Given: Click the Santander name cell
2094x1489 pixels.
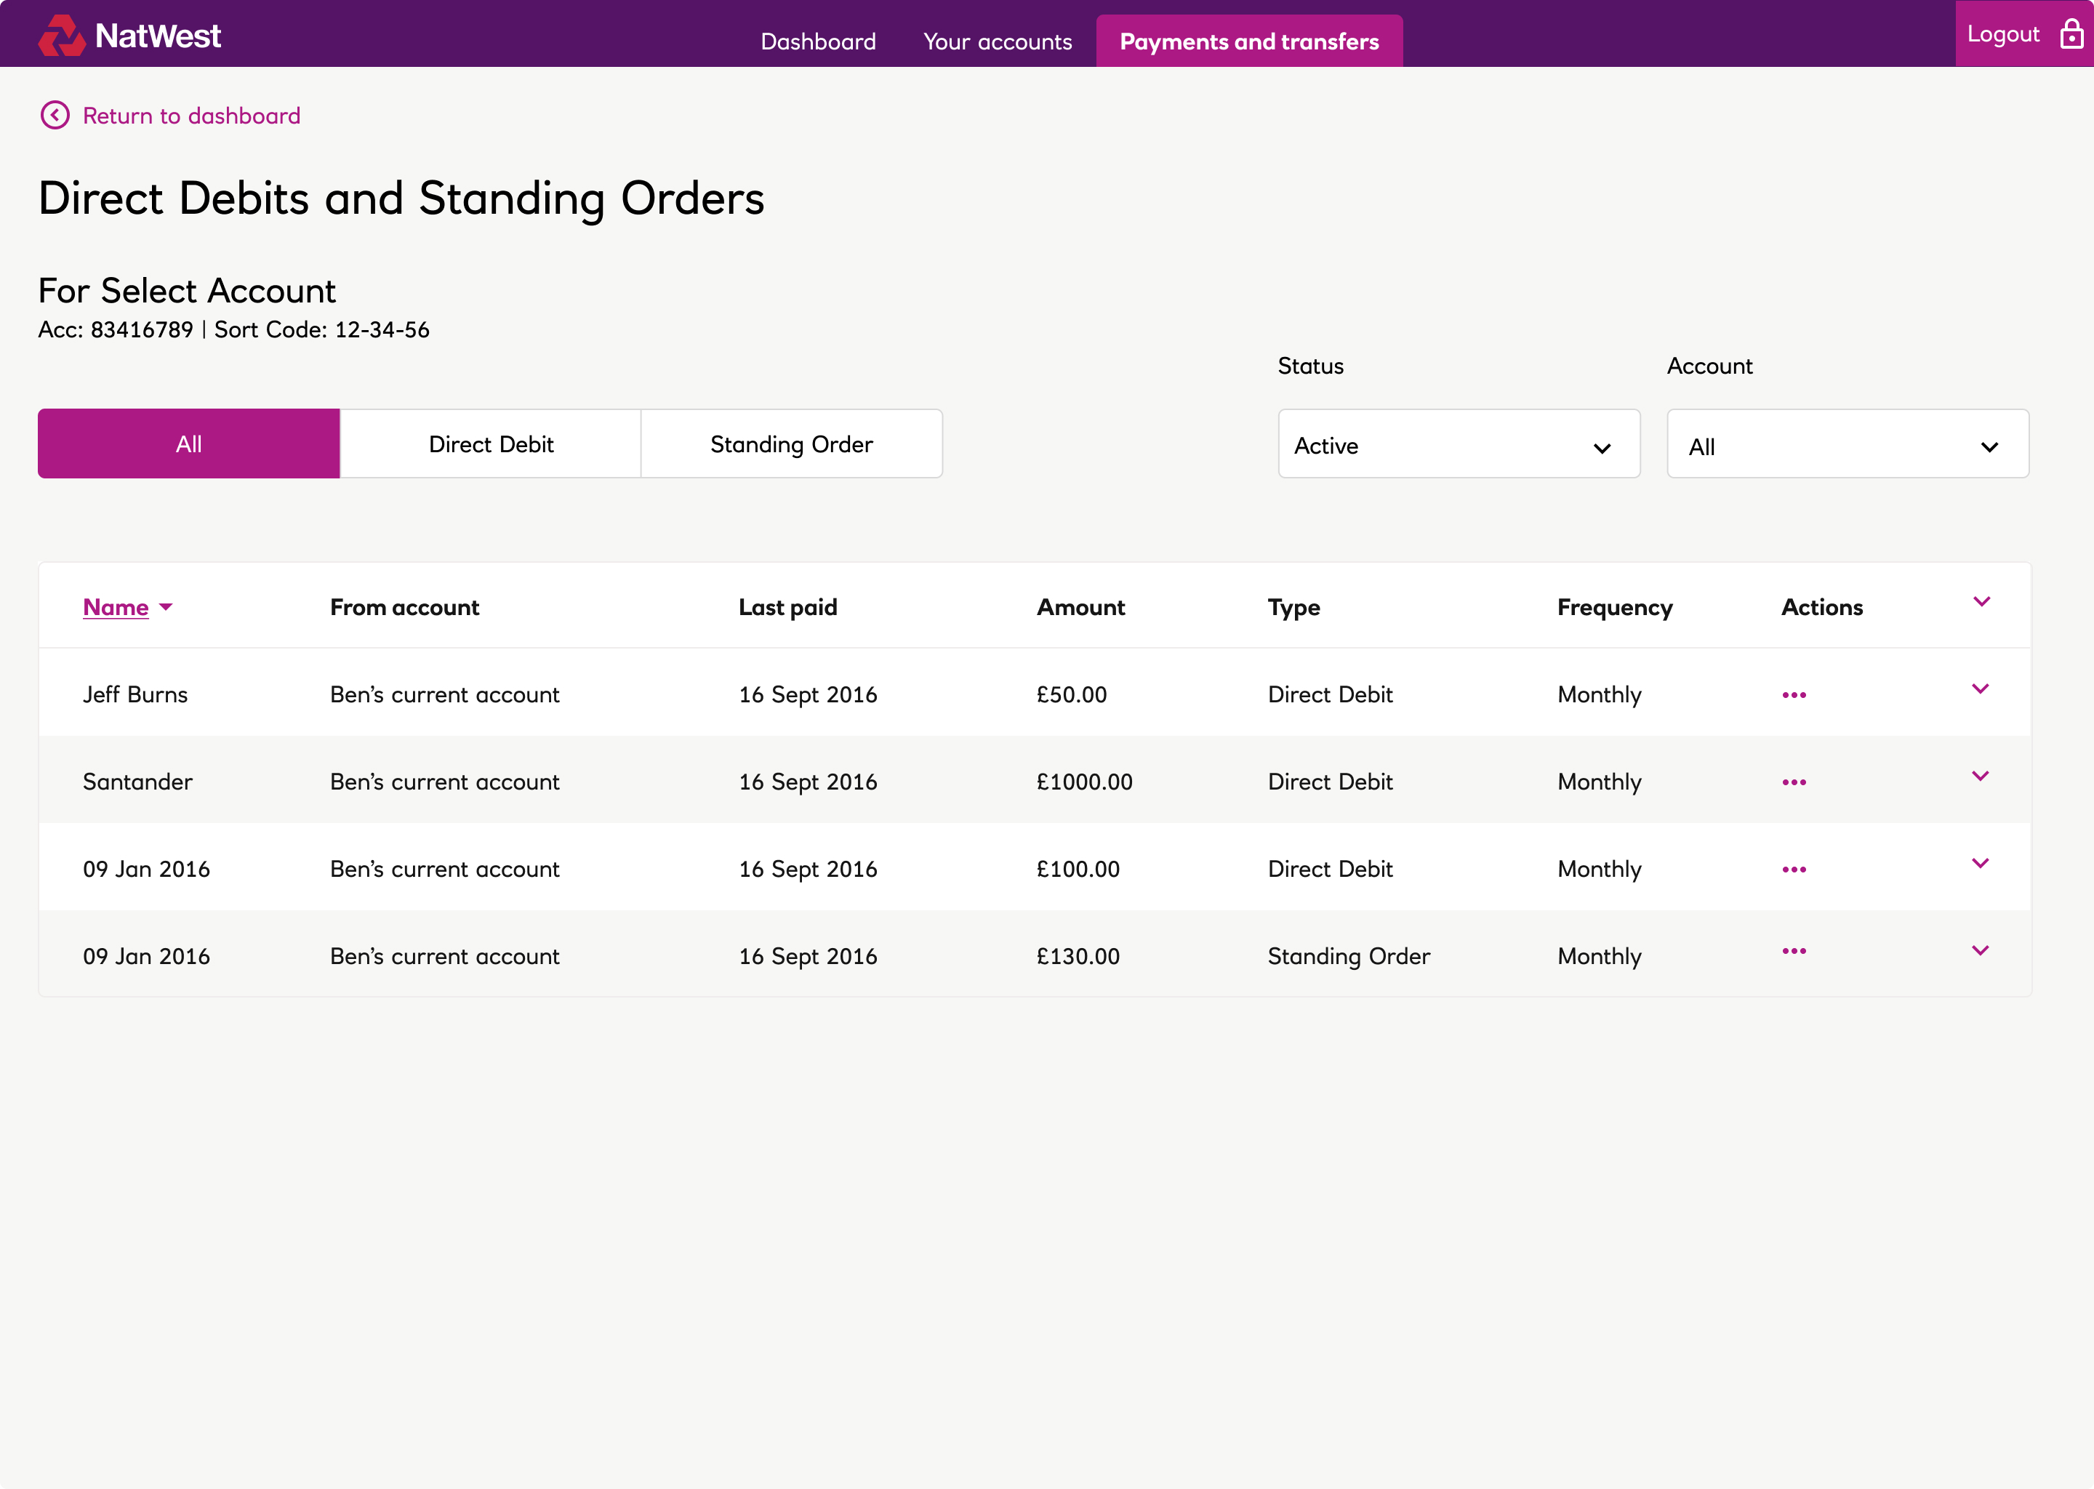Looking at the screenshot, I should click(x=137, y=781).
